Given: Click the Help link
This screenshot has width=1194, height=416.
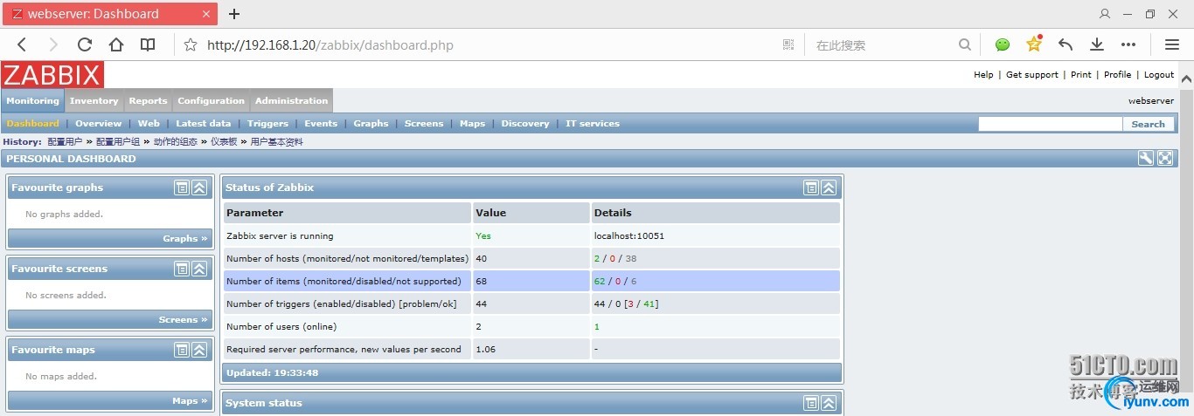Looking at the screenshot, I should coord(983,75).
